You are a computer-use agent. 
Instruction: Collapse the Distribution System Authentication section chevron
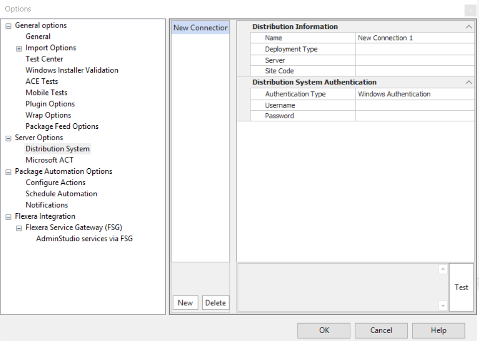point(469,82)
